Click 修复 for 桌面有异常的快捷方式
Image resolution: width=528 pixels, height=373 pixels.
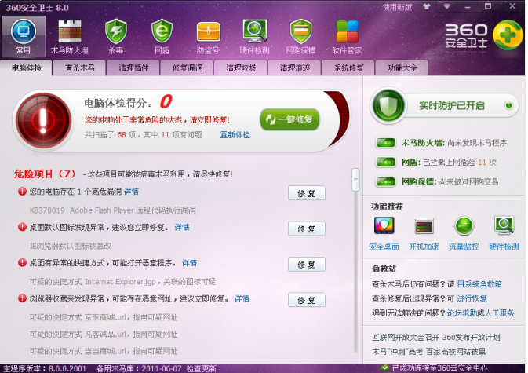click(x=307, y=265)
